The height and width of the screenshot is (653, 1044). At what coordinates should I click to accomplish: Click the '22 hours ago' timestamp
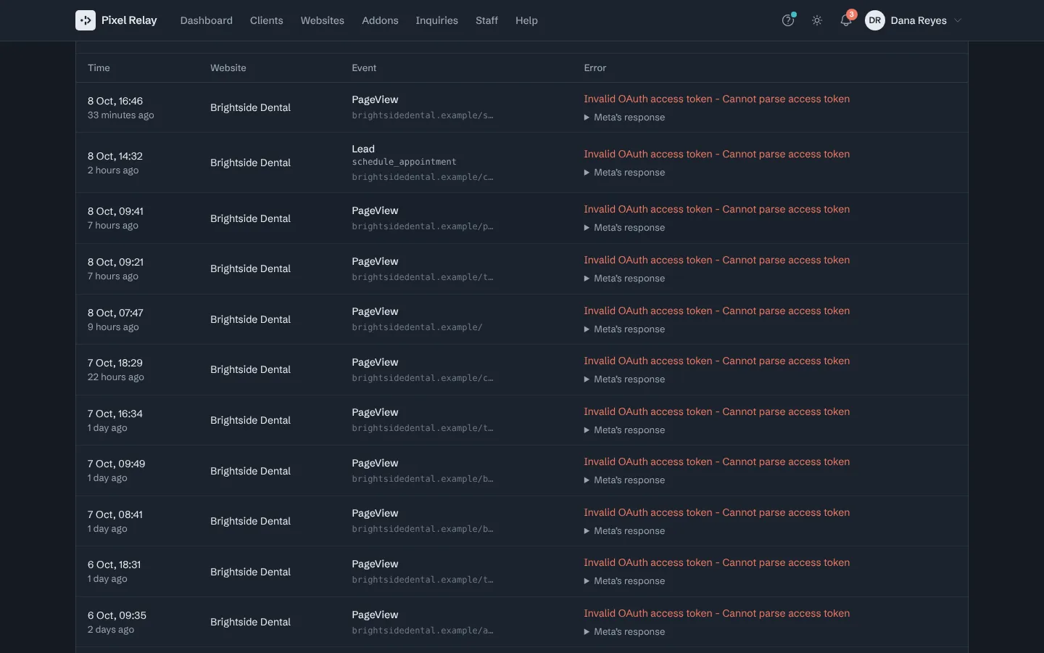pos(116,377)
